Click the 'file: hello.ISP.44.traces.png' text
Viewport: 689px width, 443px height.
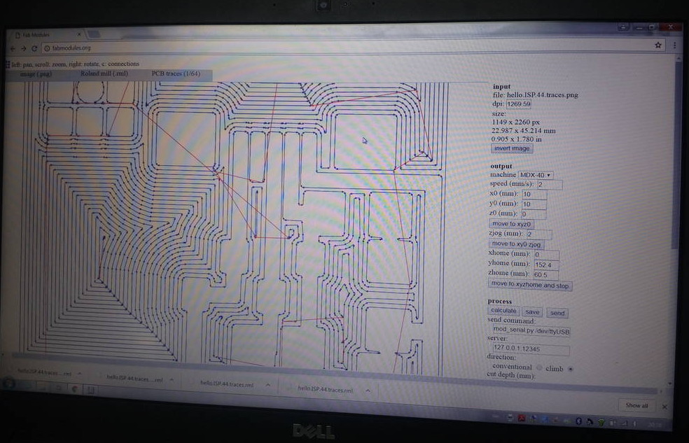point(535,95)
